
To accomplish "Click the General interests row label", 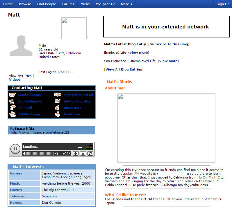I will click(17, 173).
